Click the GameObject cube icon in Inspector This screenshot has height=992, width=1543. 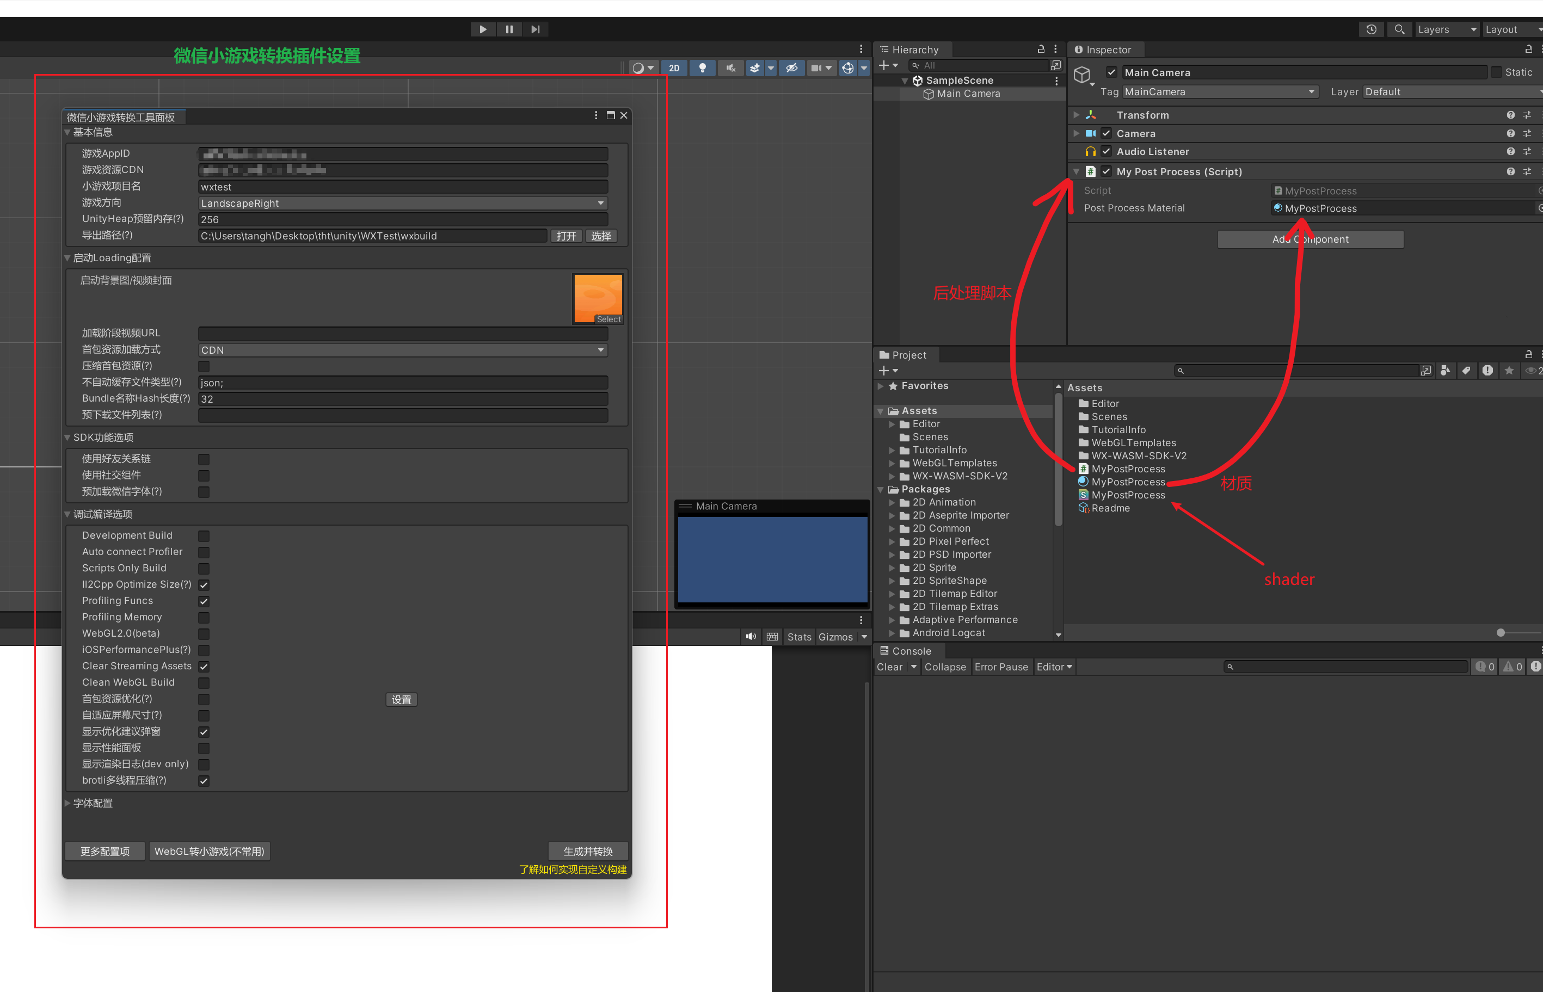(1081, 76)
